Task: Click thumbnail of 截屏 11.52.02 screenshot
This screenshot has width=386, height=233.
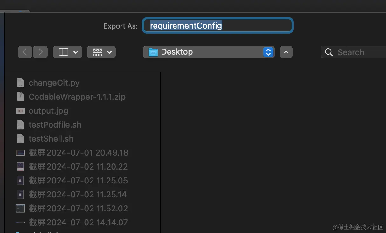Action: pos(20,209)
